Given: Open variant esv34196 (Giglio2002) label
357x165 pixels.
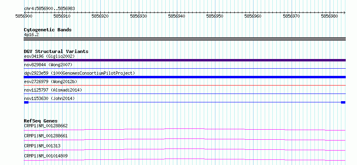Looking at the screenshot, I should [49, 56].
